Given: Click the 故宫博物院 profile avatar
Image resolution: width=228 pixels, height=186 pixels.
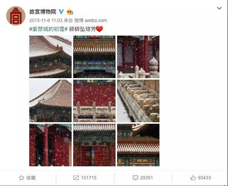Looking at the screenshot, I should [16, 16].
